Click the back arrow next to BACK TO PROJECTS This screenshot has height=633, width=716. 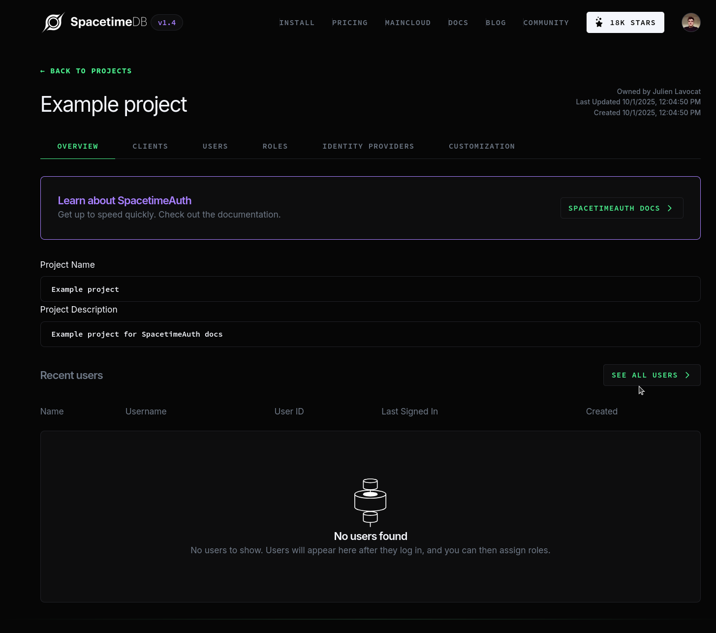(x=42, y=71)
